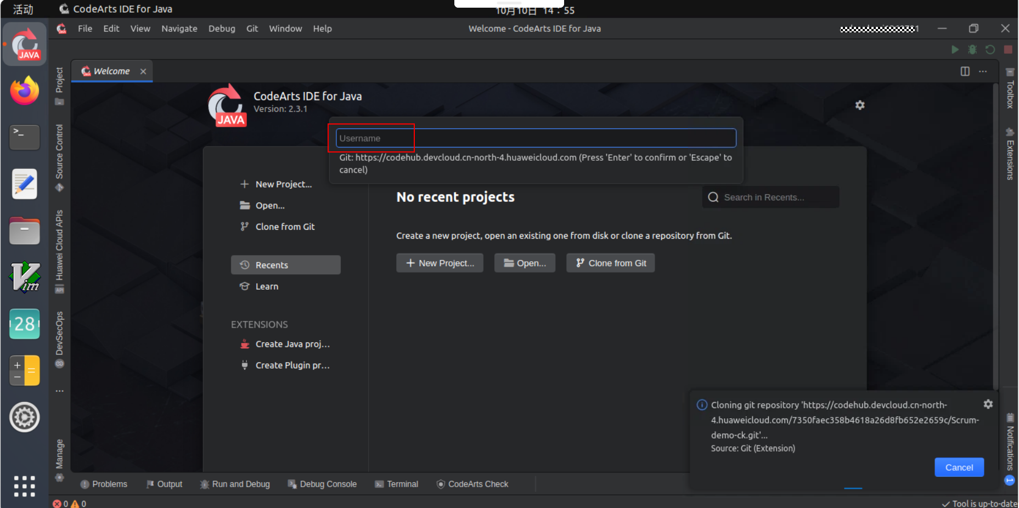Open the Window menu

tap(285, 29)
